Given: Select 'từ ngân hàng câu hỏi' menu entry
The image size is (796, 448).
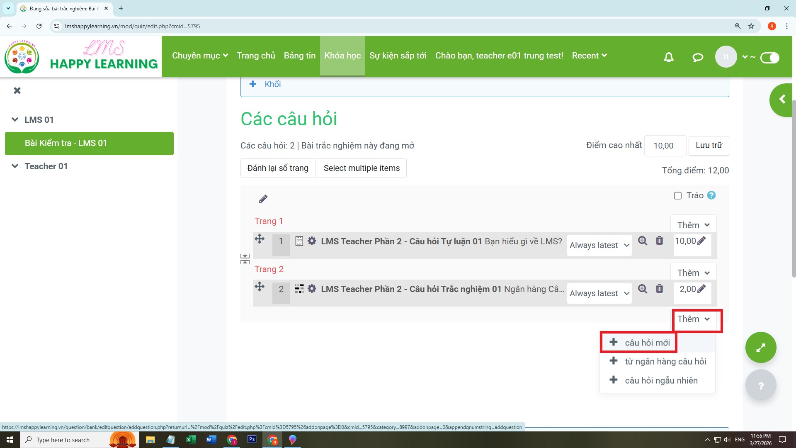Looking at the screenshot, I should point(665,361).
